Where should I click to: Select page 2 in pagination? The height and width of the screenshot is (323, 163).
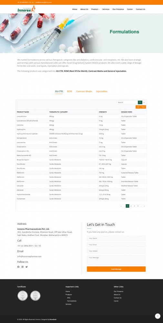pyautogui.click(x=131, y=206)
